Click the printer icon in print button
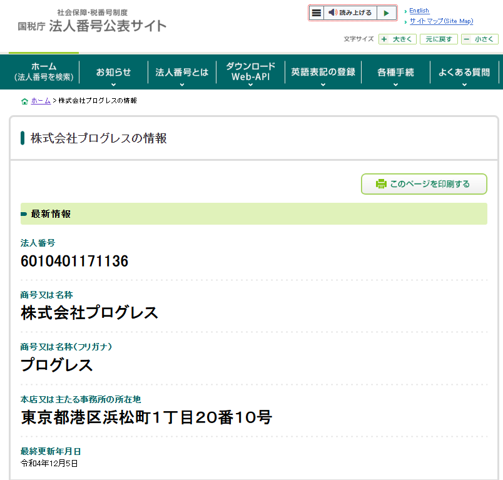 pyautogui.click(x=381, y=184)
